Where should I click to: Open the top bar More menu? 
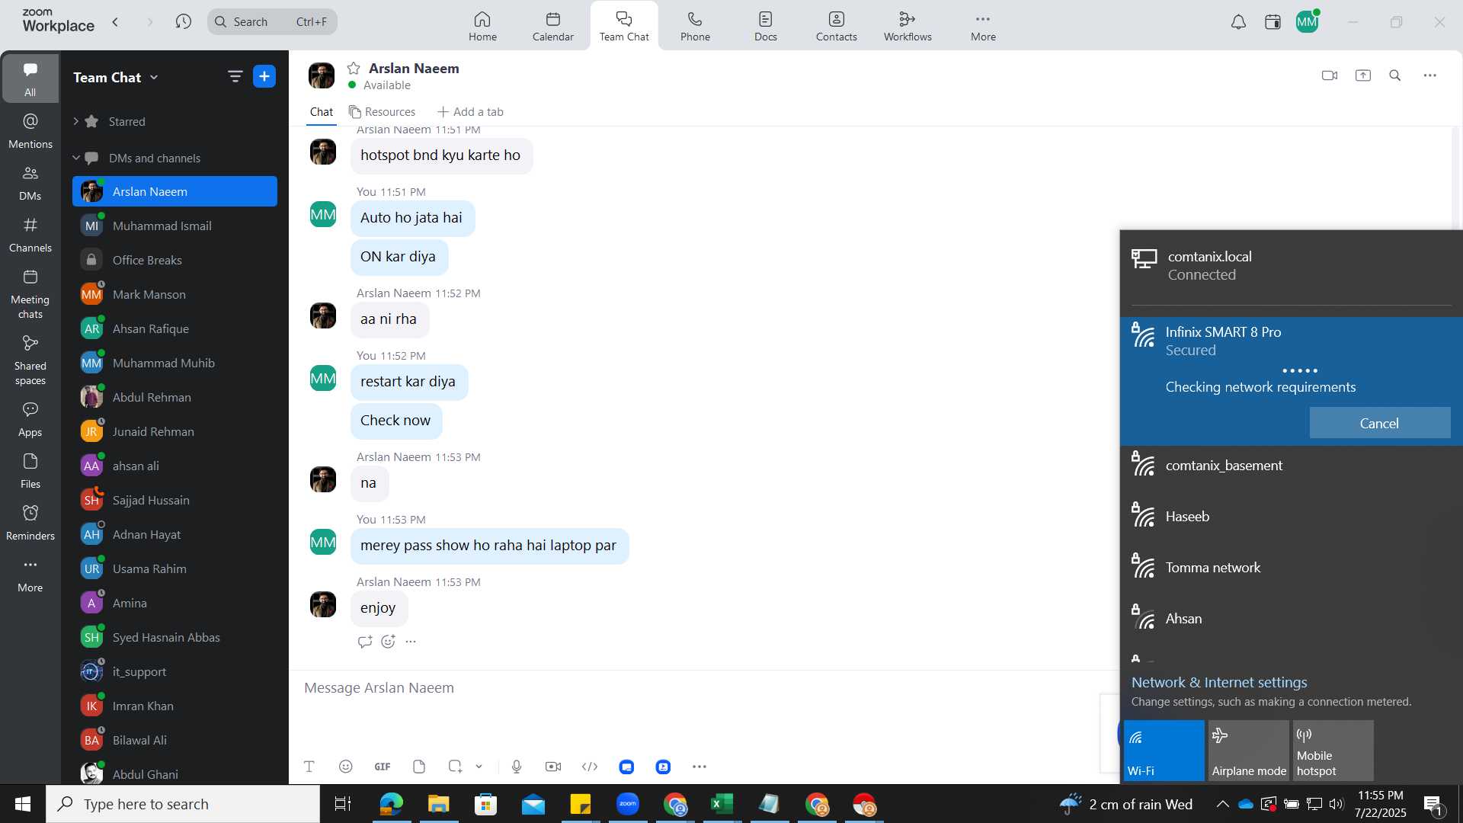pyautogui.click(x=983, y=26)
